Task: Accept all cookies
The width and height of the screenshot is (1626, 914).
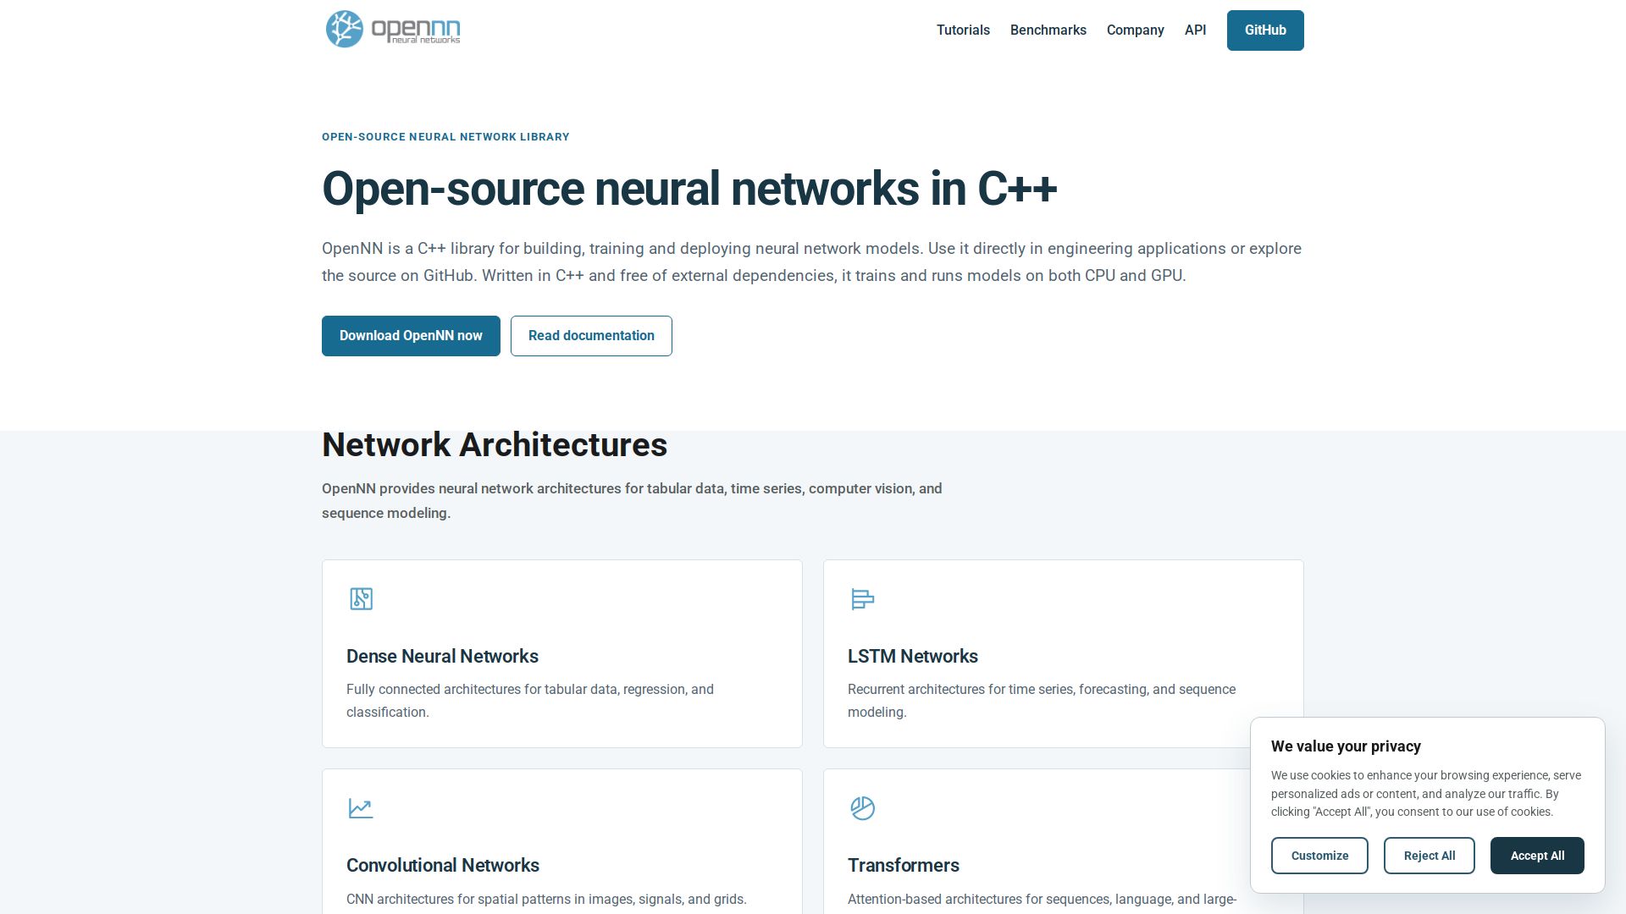Action: click(1537, 856)
